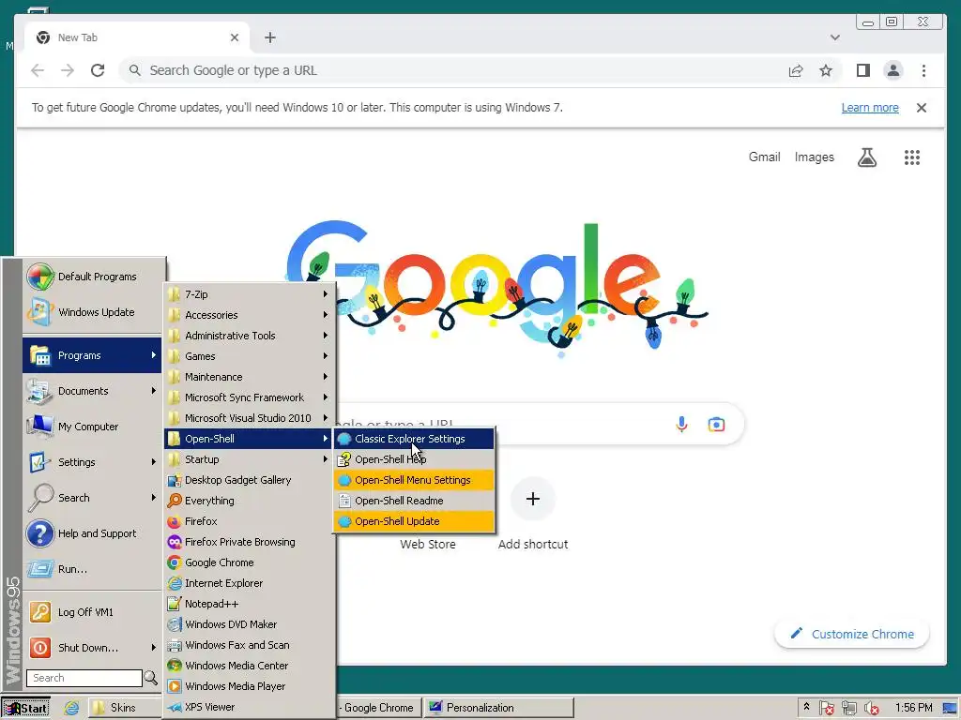Open Google Images link
This screenshot has width=961, height=720.
pyautogui.click(x=814, y=157)
